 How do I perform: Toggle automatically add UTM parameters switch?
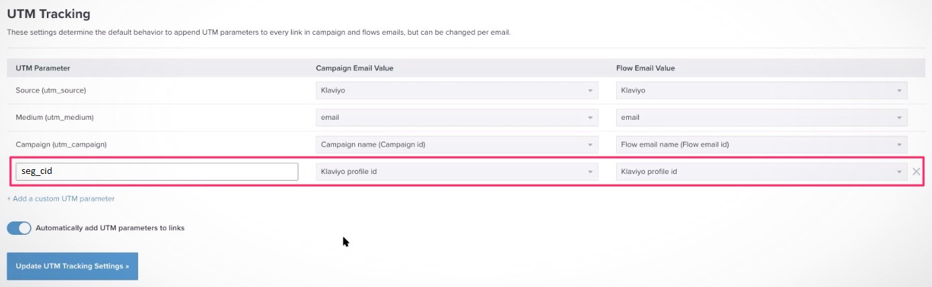pyautogui.click(x=19, y=227)
